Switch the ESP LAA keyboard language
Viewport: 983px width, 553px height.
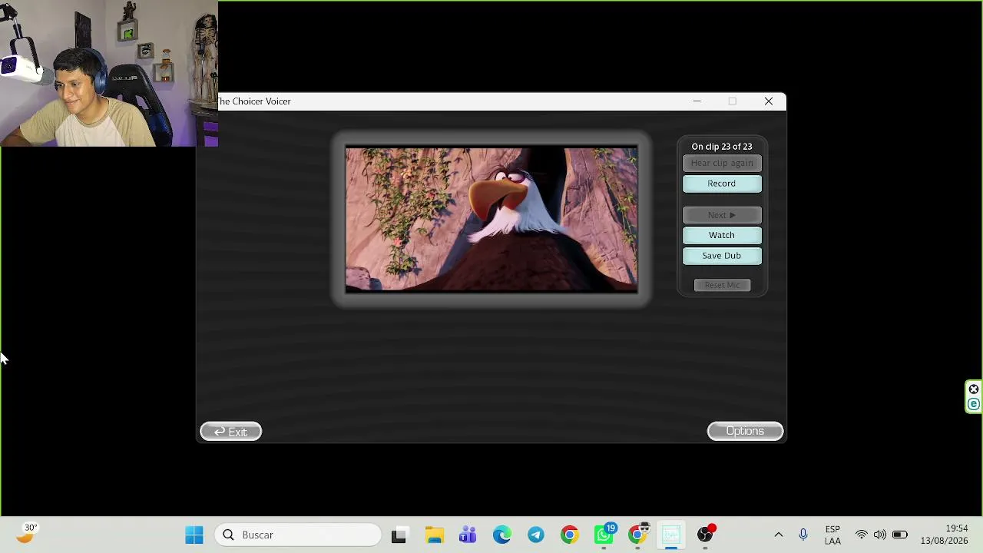[832, 535]
